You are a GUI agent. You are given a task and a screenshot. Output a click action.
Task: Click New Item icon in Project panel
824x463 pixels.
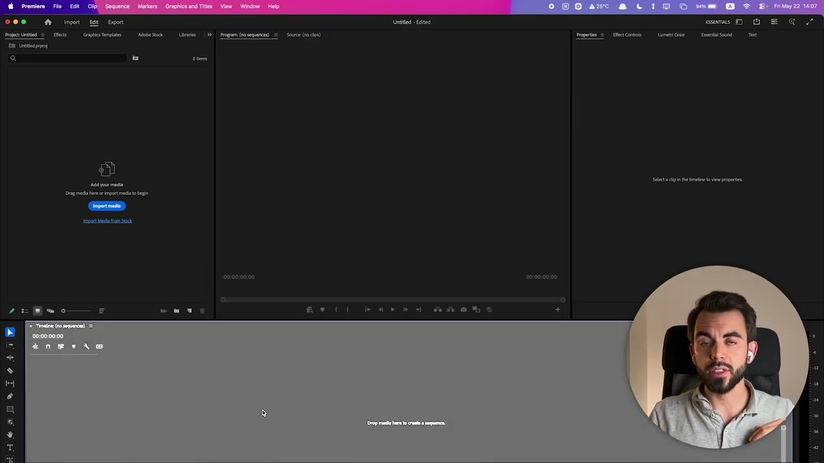pos(189,311)
